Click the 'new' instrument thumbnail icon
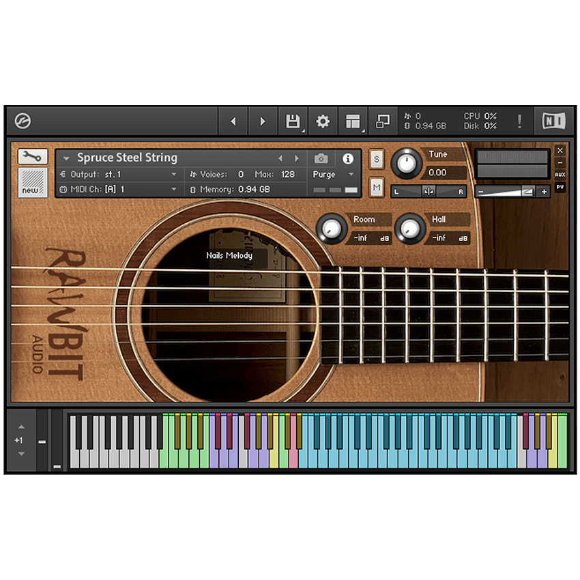Screen dimensions: 580x580 (33, 182)
